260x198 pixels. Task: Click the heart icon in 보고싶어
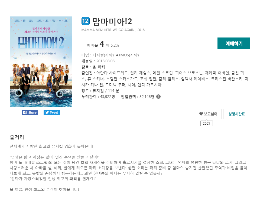[x=201, y=114]
